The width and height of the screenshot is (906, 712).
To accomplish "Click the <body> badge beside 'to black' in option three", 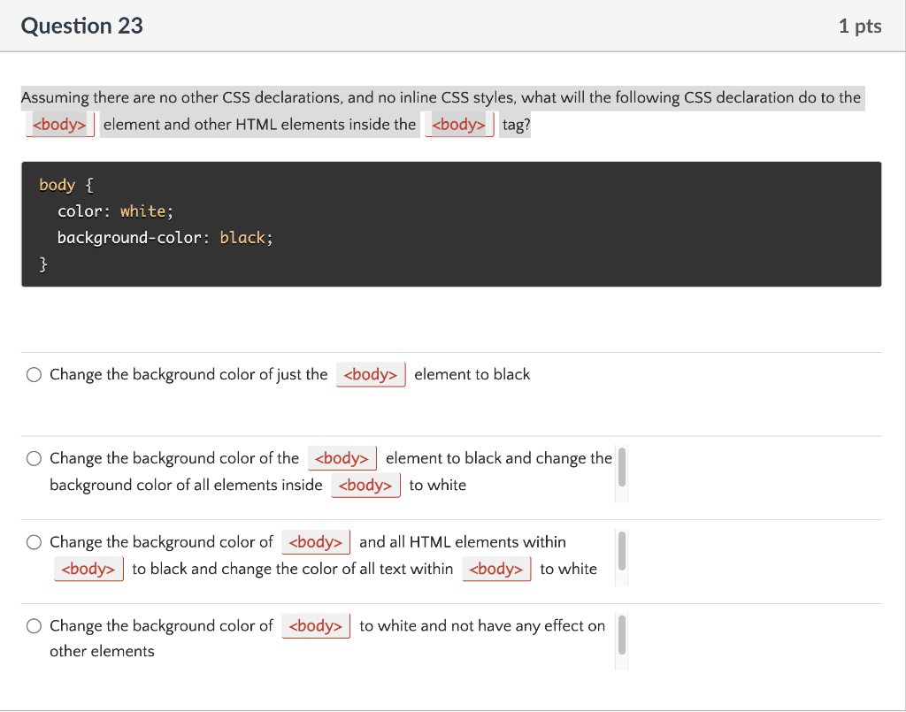I will [88, 569].
